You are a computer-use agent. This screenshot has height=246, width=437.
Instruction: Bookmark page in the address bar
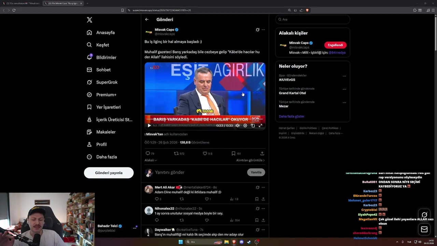123,10
